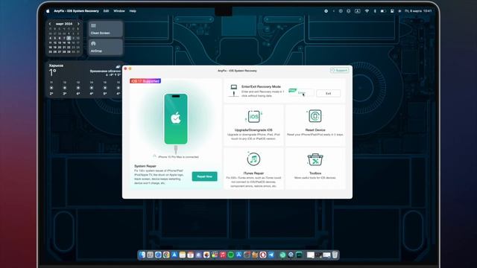Open the Window menu
477x268 pixels.
tap(119, 11)
